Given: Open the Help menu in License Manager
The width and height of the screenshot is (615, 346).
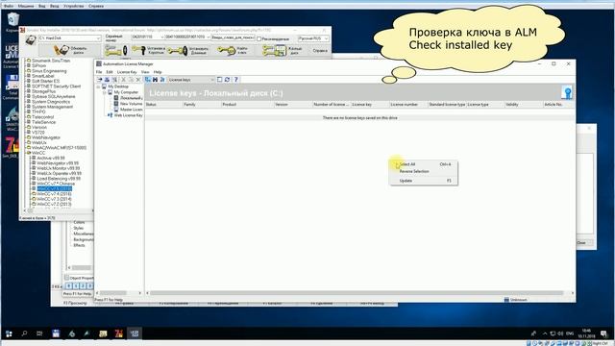Looking at the screenshot, I should 158,72.
